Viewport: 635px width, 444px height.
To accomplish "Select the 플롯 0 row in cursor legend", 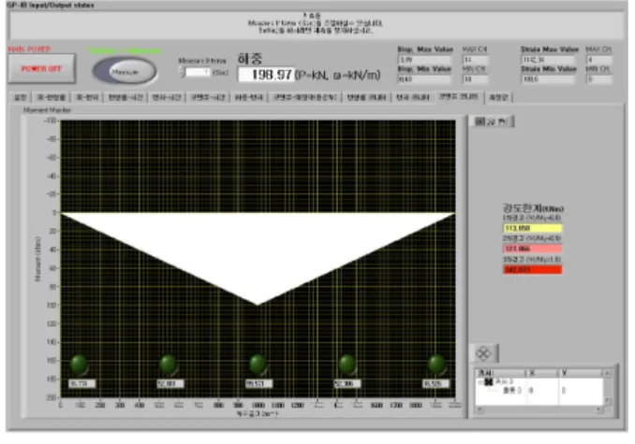I will pyautogui.click(x=512, y=391).
